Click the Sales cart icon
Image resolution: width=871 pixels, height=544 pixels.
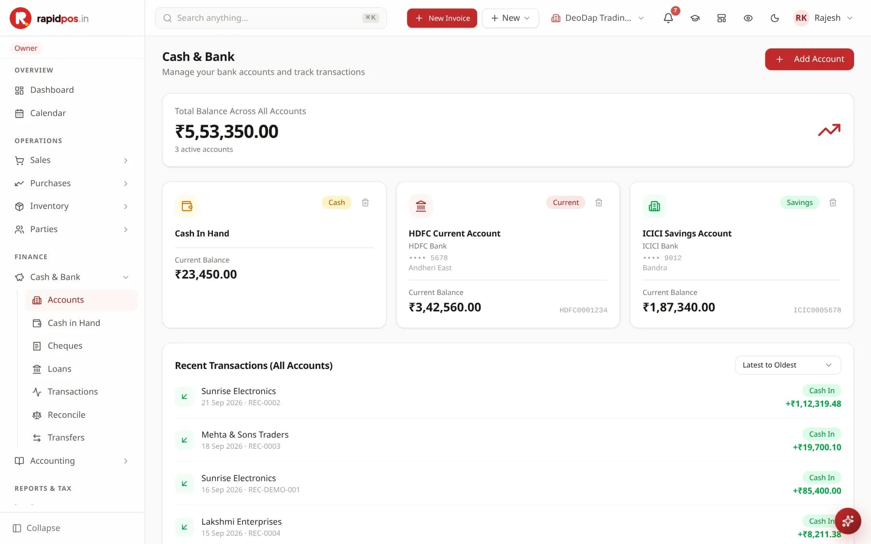coord(19,161)
